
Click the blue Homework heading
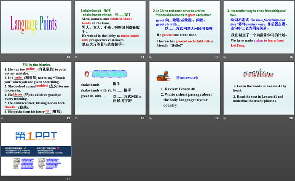pyautogui.click(x=187, y=78)
